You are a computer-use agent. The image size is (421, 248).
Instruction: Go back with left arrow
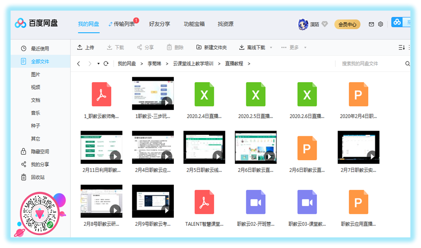[x=79, y=64]
